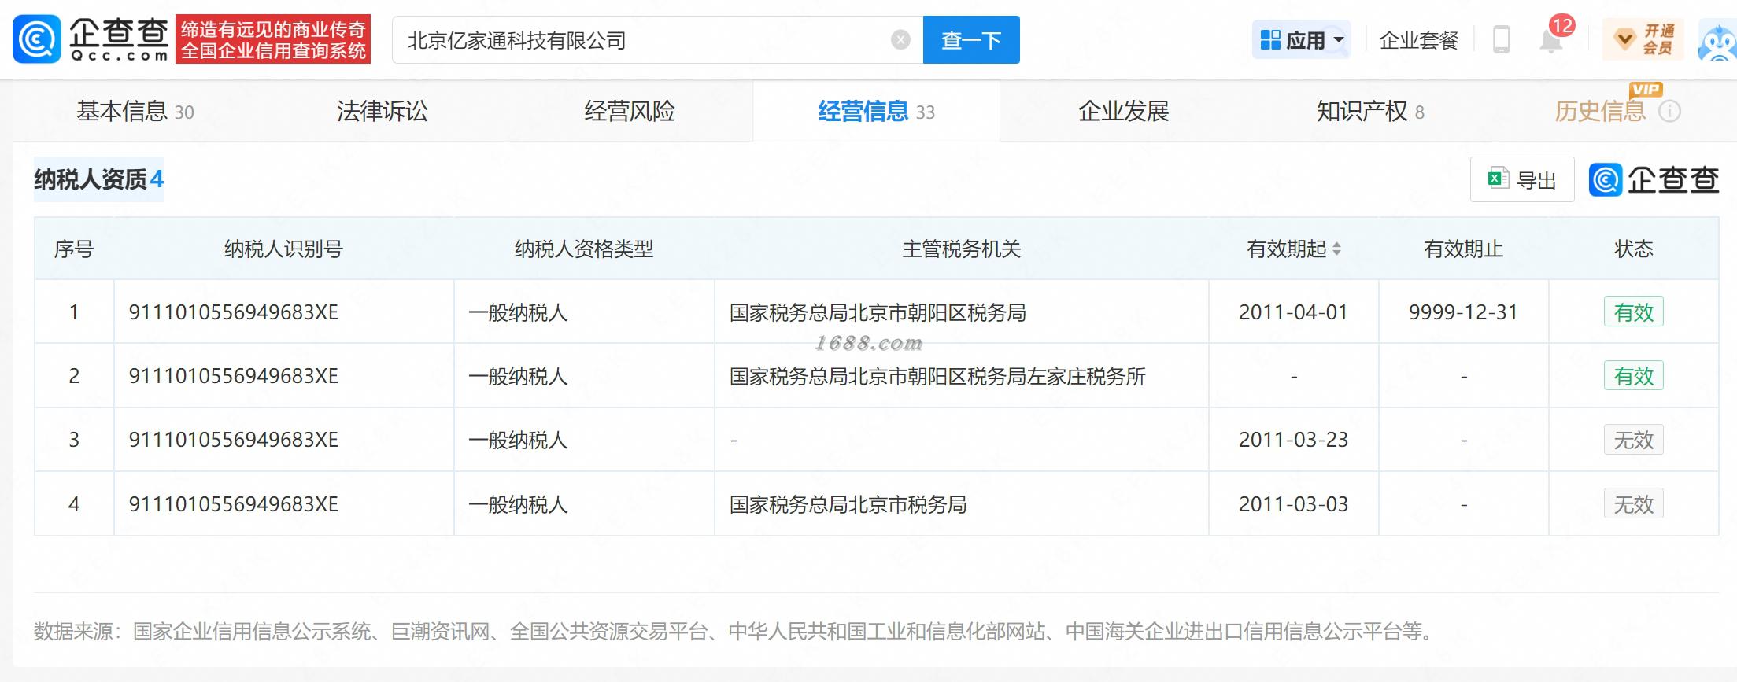The width and height of the screenshot is (1737, 682).
Task: Click the info icon beside 历史信息
Action: (1669, 112)
